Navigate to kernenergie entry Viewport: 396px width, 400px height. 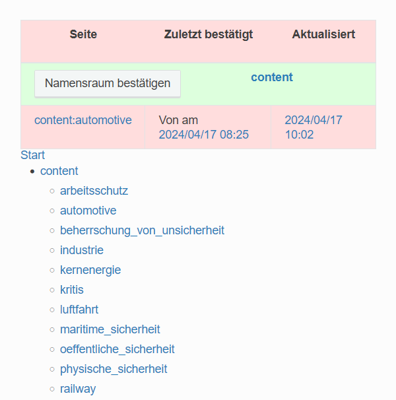(90, 270)
